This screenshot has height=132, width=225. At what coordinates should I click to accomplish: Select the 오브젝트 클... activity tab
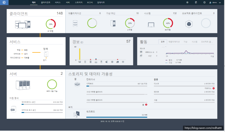pyautogui.click(x=207, y=42)
